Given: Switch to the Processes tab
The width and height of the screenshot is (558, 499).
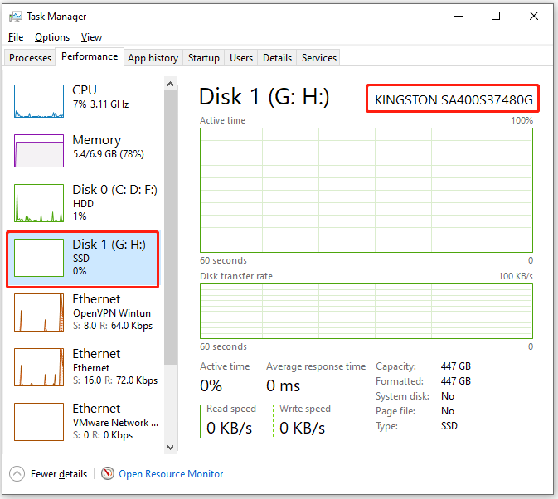Looking at the screenshot, I should click(x=30, y=58).
